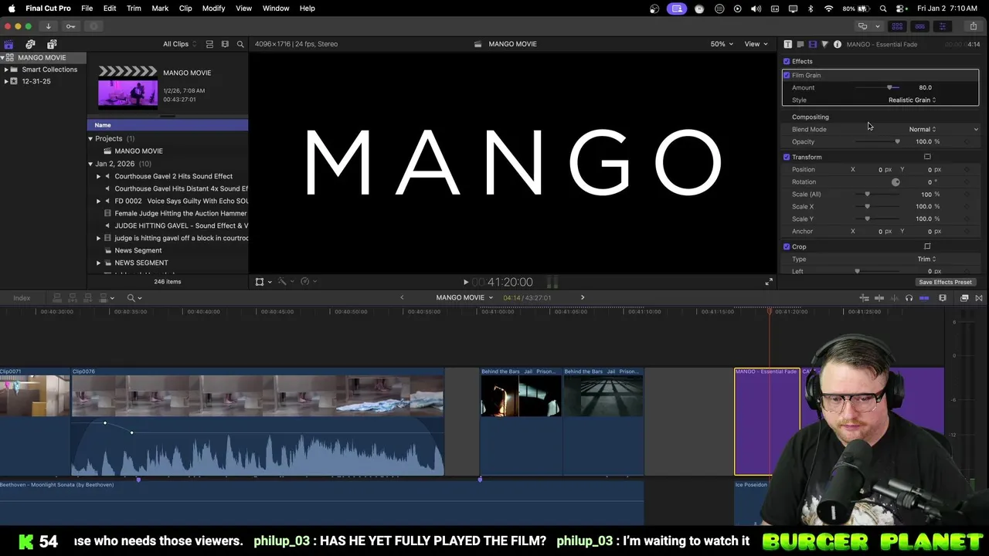Go forward in timeline history arrow
The width and height of the screenshot is (989, 556).
[583, 297]
